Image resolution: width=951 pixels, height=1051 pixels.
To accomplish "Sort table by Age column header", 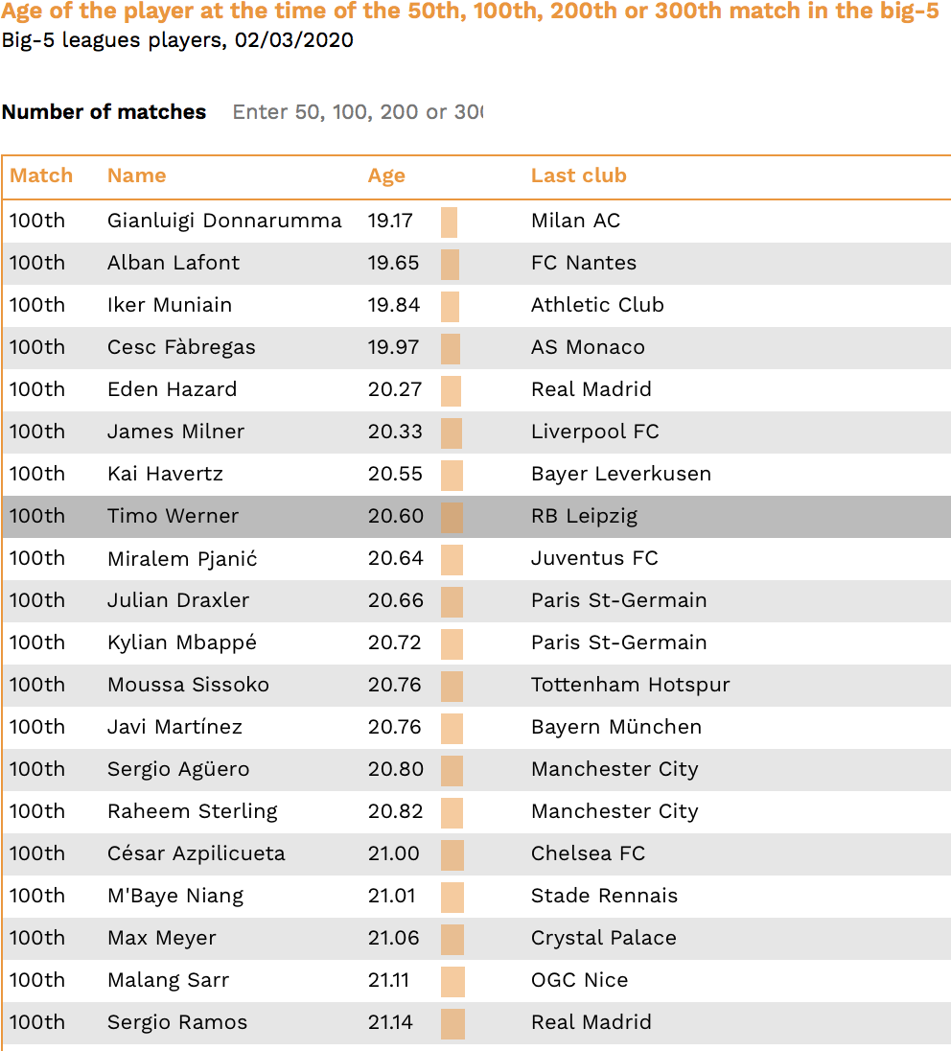I will pyautogui.click(x=386, y=175).
